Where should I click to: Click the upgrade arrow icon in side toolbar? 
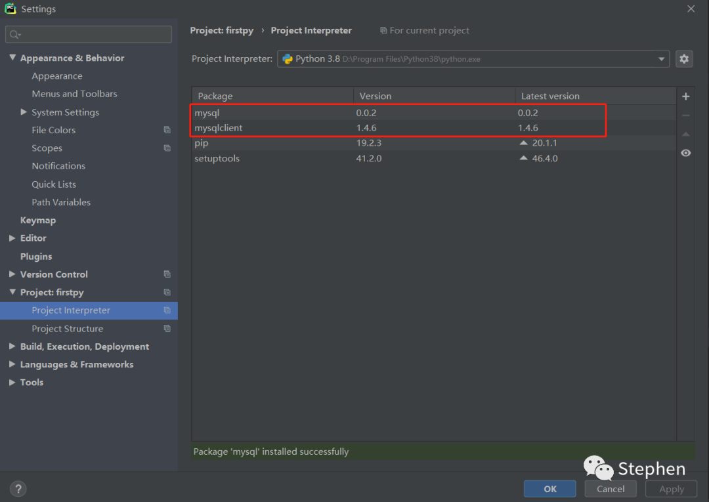685,135
